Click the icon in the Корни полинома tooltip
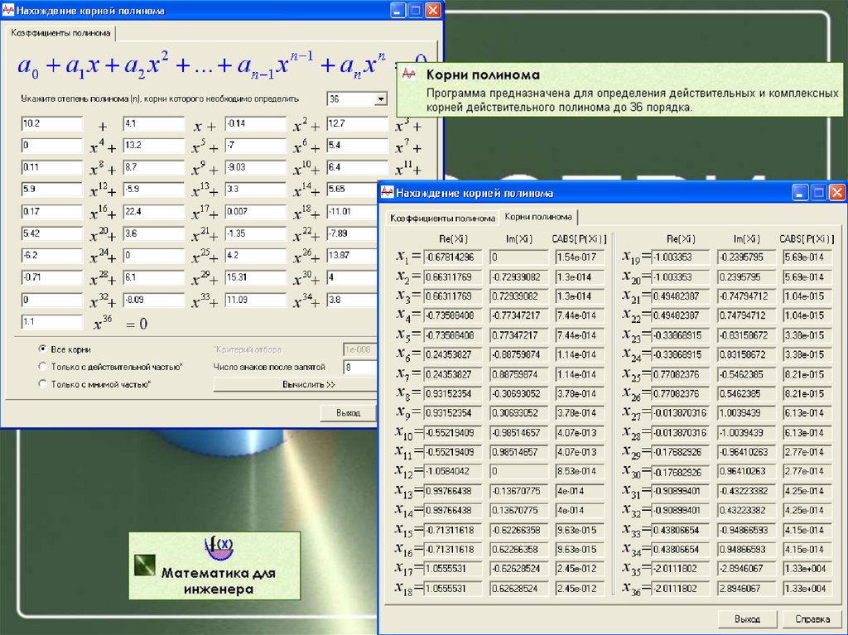The width and height of the screenshot is (848, 635). click(409, 75)
